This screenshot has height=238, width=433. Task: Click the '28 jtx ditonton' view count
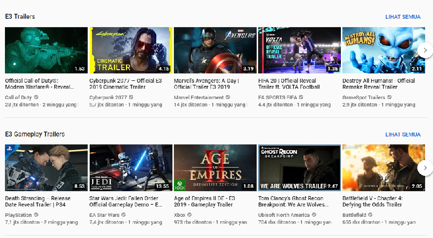tap(22, 104)
